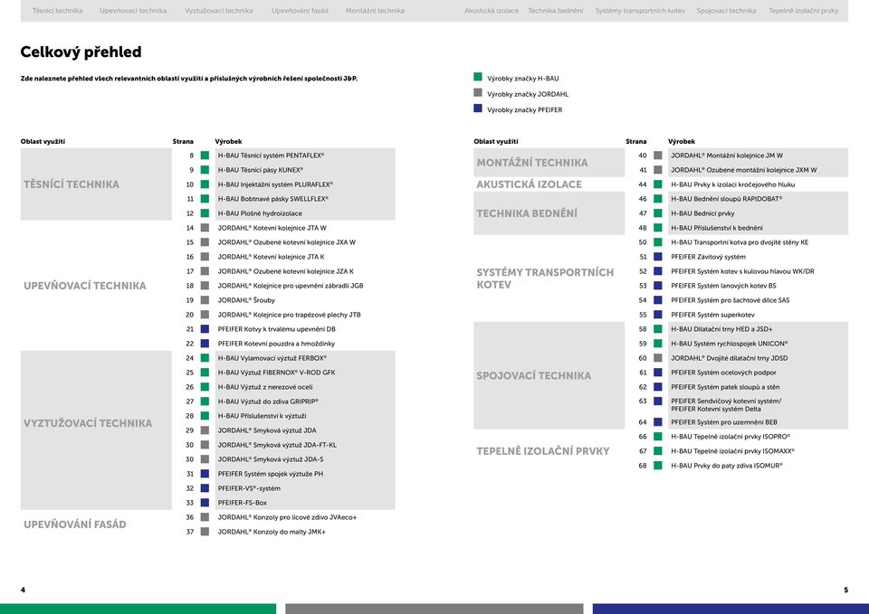Image resolution: width=869 pixels, height=614 pixels.
Task: Click page number 68 for ISOMUR
Action: [x=643, y=466]
